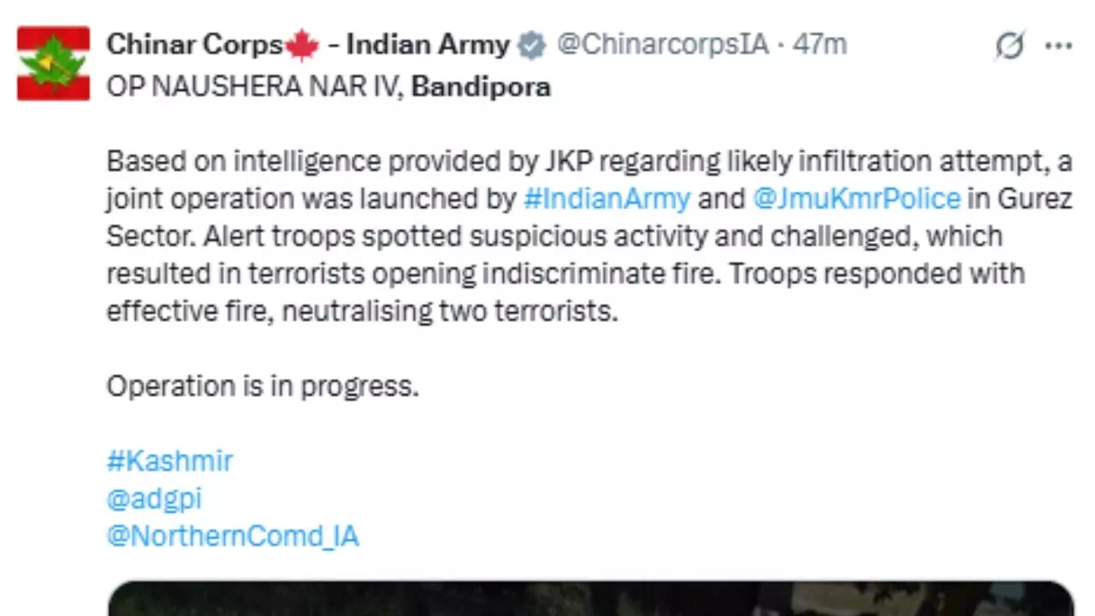Open the @NorthernComd_IA mention
This screenshot has width=1095, height=616.
point(233,536)
